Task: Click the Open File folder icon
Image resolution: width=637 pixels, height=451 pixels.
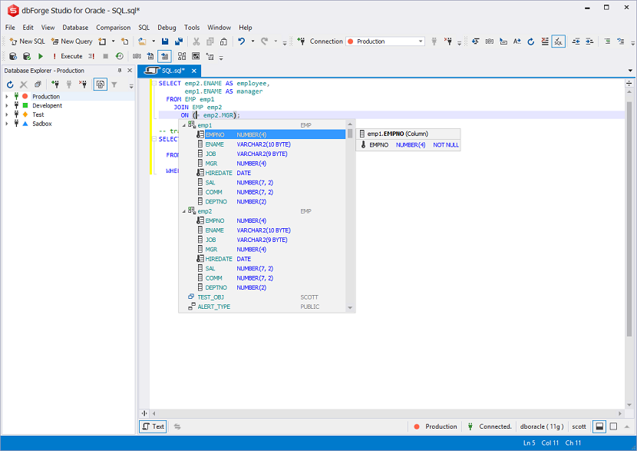Action: [142, 41]
